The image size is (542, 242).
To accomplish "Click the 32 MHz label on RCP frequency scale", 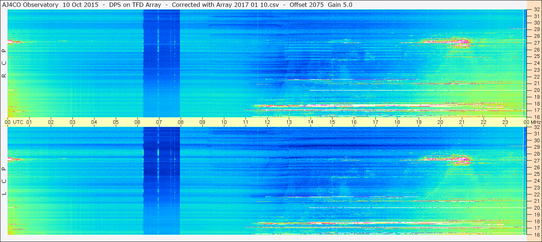I will pos(536,10).
